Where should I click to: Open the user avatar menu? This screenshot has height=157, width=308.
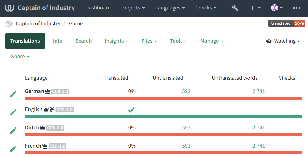tap(276, 8)
